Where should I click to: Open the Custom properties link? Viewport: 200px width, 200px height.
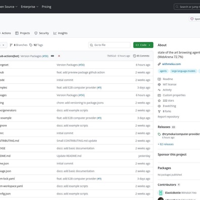[x=174, y=95]
